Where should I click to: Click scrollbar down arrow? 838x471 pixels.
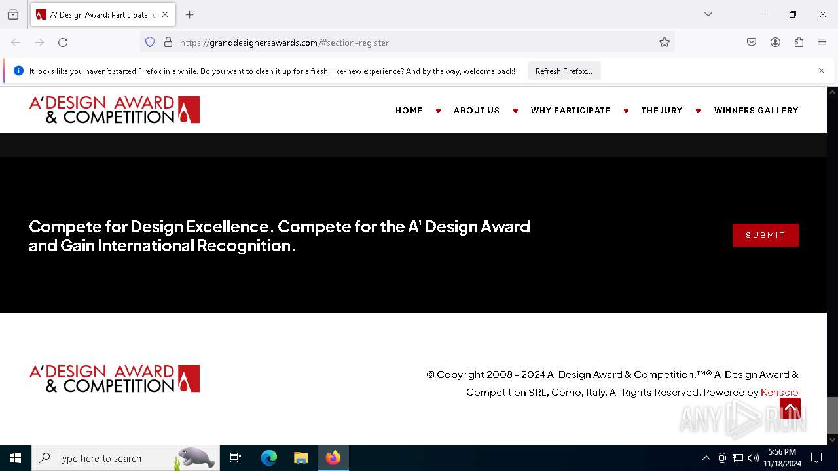[x=832, y=439]
